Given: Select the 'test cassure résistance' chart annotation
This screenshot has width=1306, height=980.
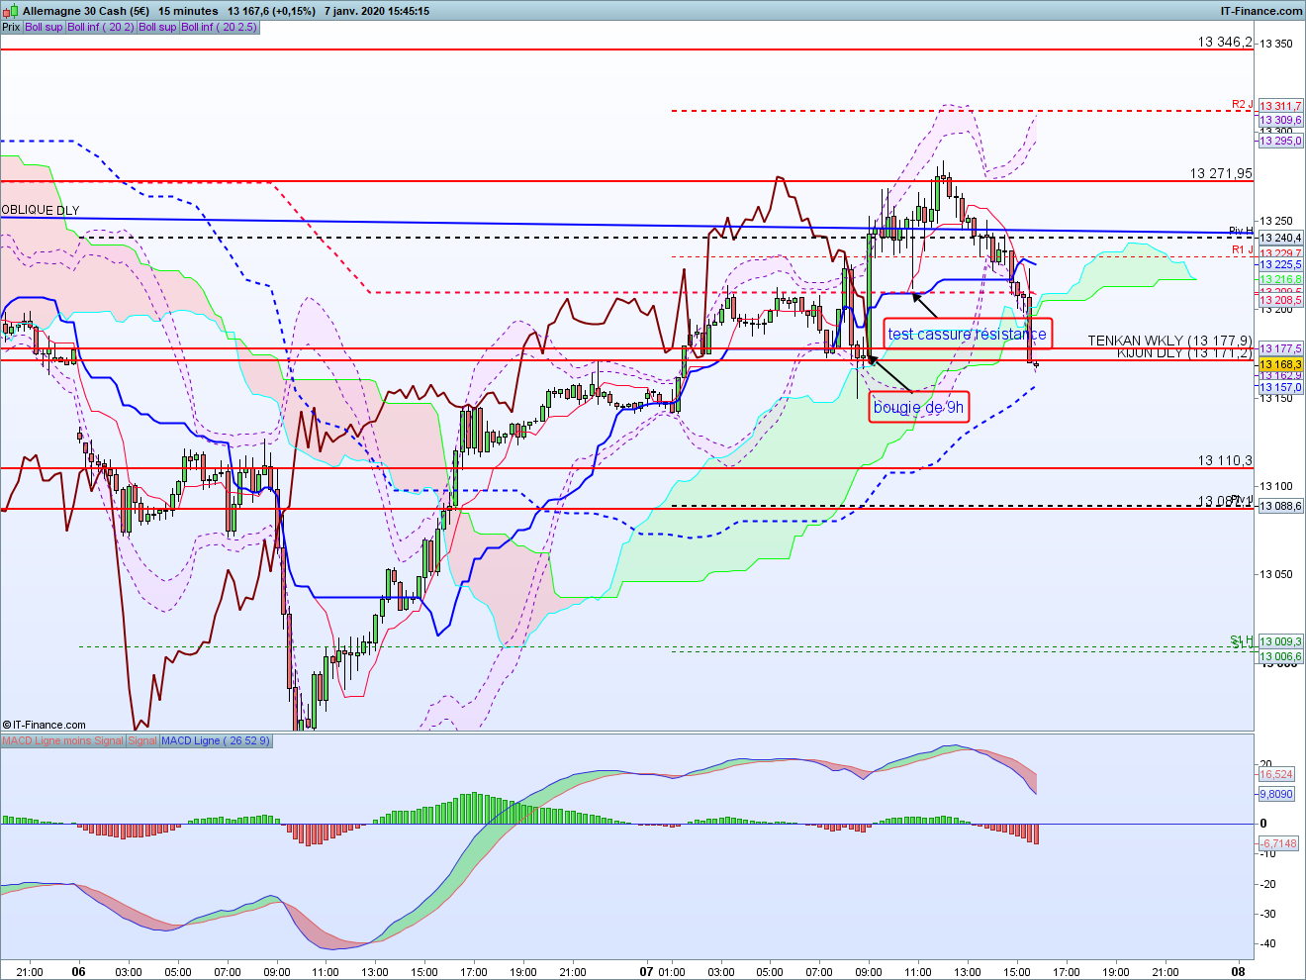Looking at the screenshot, I should [967, 334].
